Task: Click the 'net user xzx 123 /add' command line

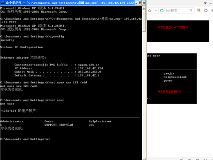Action: [44, 82]
